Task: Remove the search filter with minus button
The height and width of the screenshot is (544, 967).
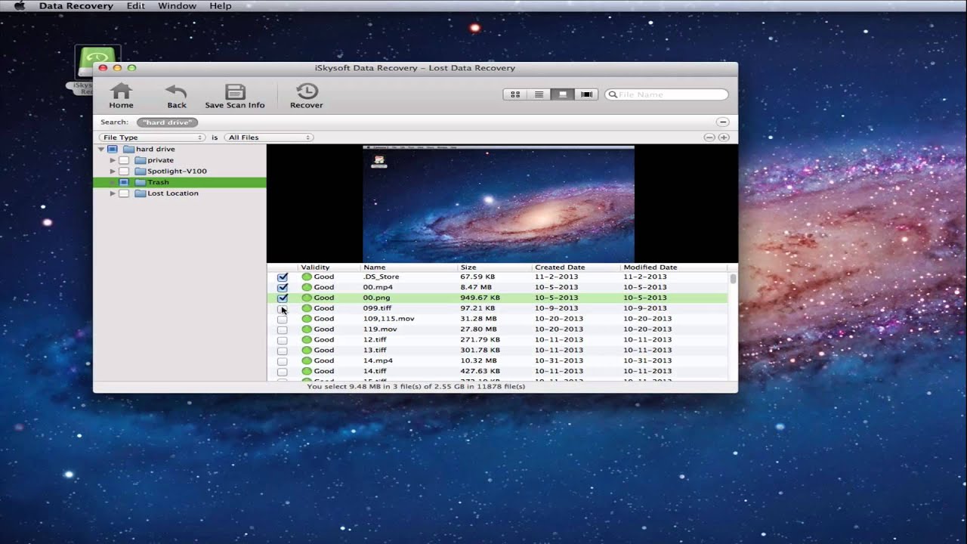Action: [x=723, y=122]
